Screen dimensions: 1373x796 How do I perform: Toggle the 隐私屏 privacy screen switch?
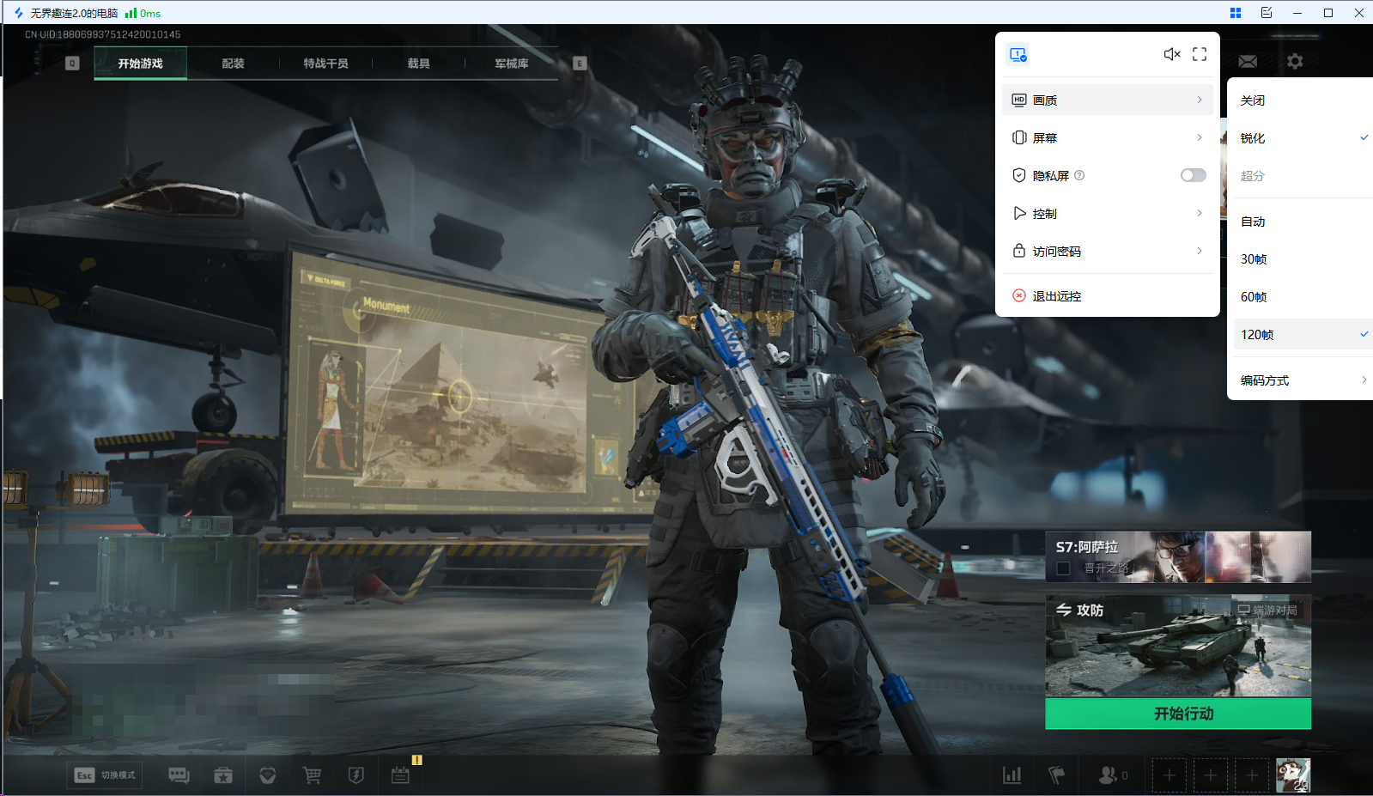click(x=1193, y=175)
